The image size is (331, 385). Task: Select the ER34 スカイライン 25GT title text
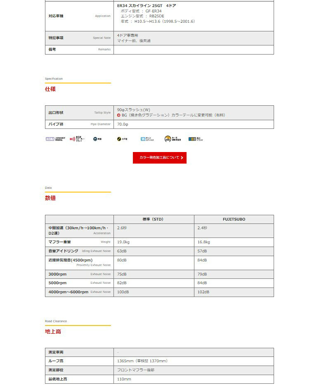point(147,6)
